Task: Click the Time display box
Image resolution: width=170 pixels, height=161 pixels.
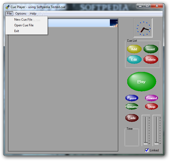Action: [132, 137]
